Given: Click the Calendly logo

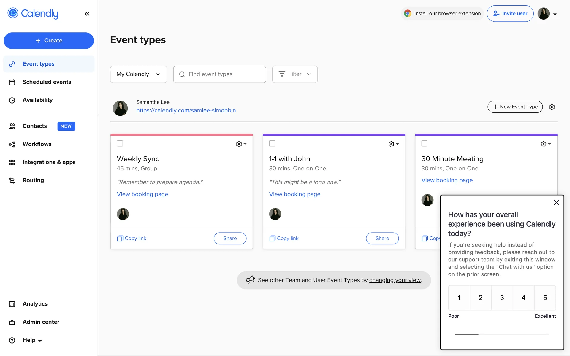Looking at the screenshot, I should (x=33, y=13).
